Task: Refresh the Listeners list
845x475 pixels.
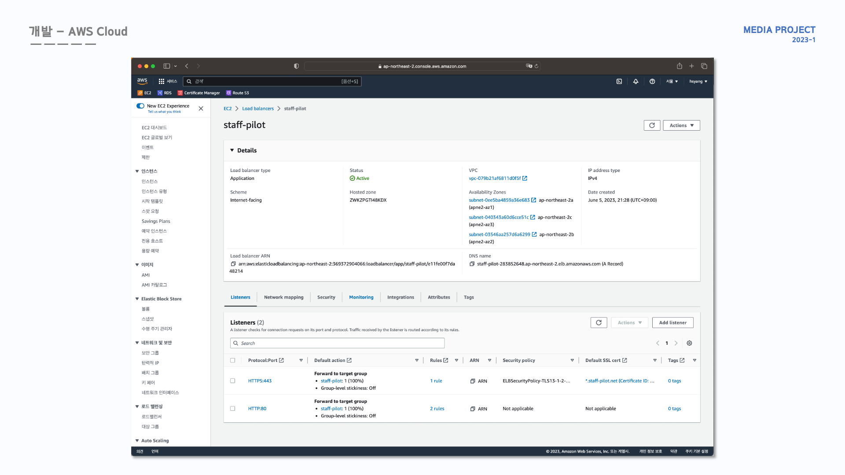Action: click(x=599, y=322)
